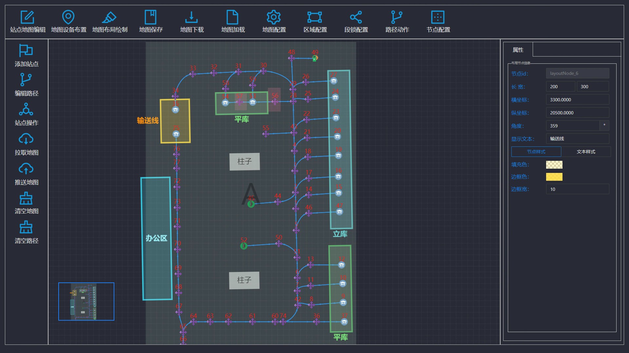The height and width of the screenshot is (353, 629).
Task: Click the 地图保存 icon
Action: (x=151, y=17)
